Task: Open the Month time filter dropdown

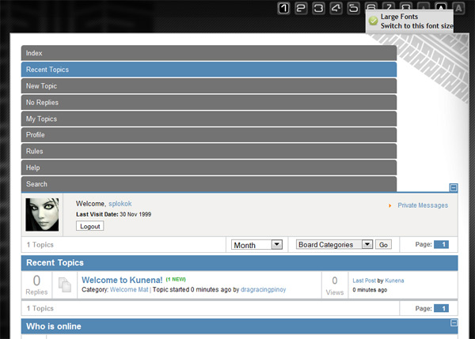Action: tap(257, 245)
